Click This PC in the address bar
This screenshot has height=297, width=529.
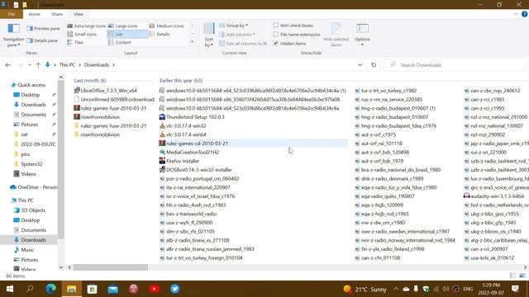click(67, 64)
